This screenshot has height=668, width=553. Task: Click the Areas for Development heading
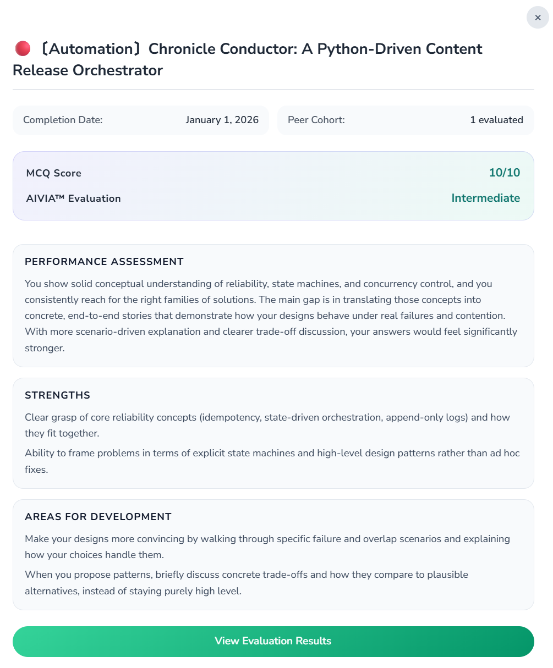coord(98,517)
